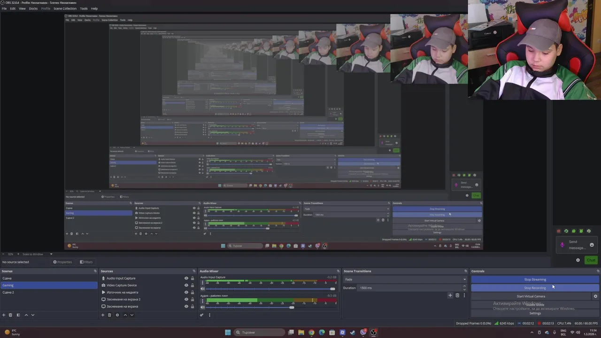Open advanced audio properties gears icon
The height and width of the screenshot is (338, 601).
[202, 315]
